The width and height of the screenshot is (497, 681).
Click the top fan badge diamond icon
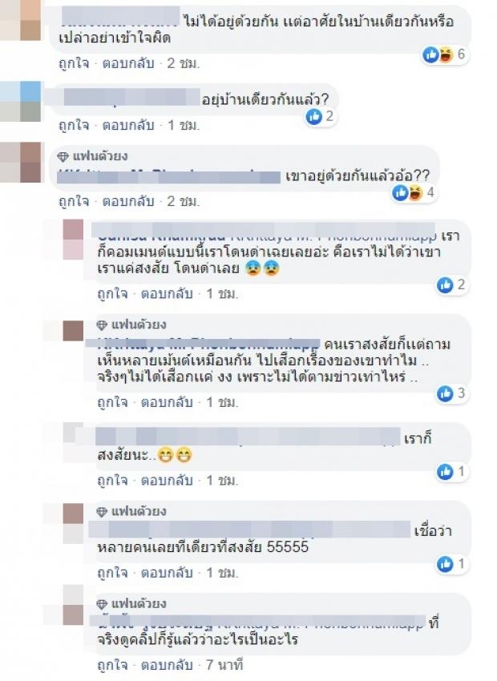63,156
